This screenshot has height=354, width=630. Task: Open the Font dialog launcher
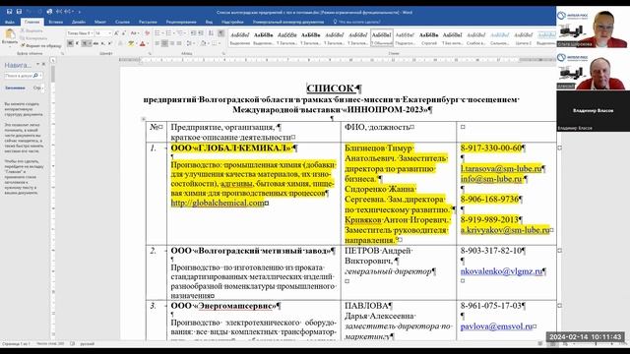tap(150, 53)
